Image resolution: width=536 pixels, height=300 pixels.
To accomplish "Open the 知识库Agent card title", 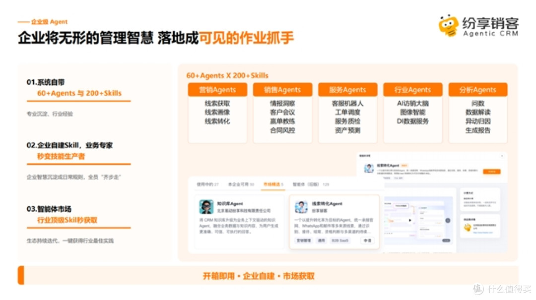I will 230,203.
